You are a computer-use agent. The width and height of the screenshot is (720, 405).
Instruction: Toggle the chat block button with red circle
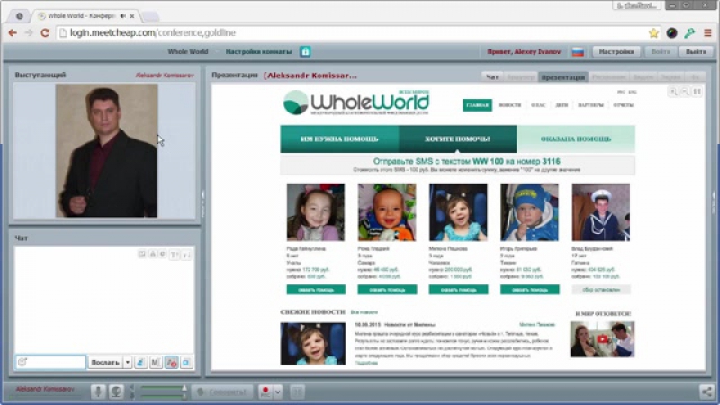[171, 362]
